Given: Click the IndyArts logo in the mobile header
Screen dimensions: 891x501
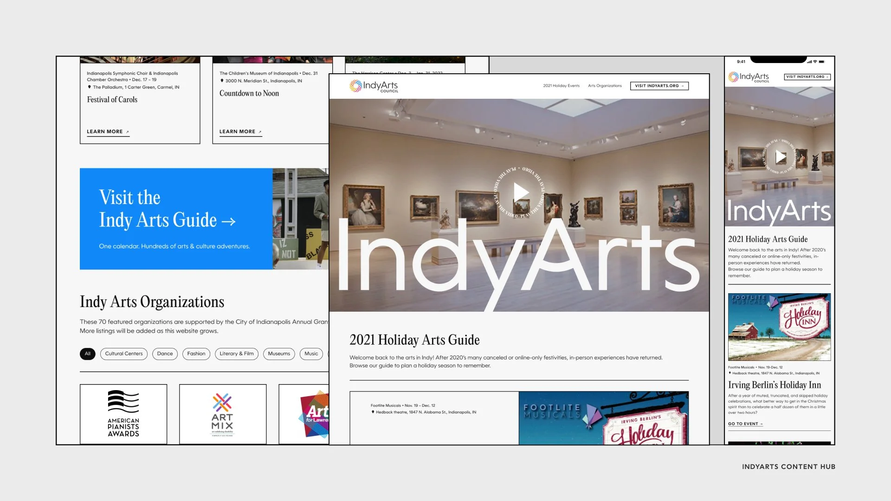Looking at the screenshot, I should click(x=749, y=77).
